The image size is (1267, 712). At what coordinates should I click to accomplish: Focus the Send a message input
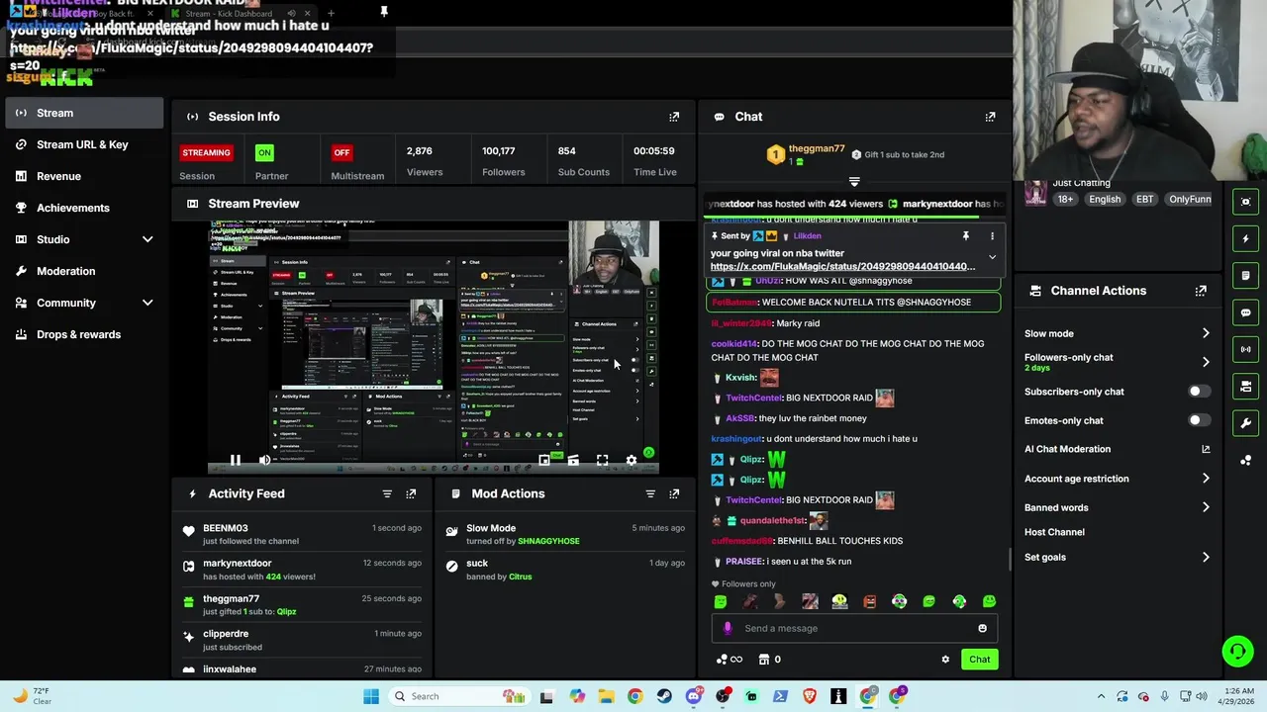pos(855,628)
